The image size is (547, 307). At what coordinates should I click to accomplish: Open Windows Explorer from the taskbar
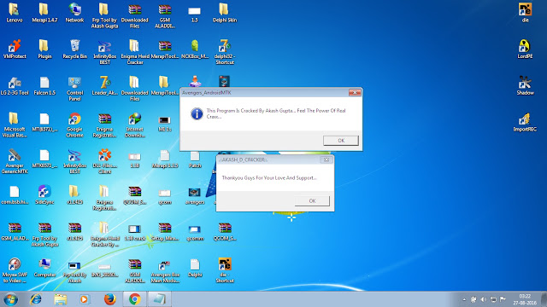click(x=61, y=299)
